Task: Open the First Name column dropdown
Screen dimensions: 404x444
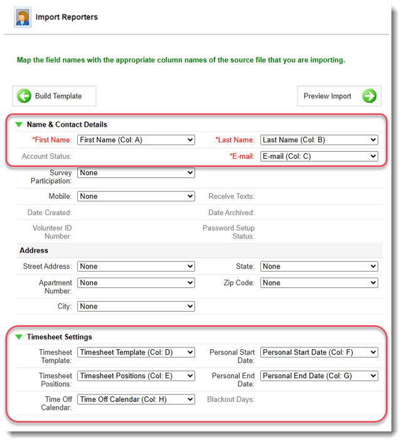Action: 136,140
